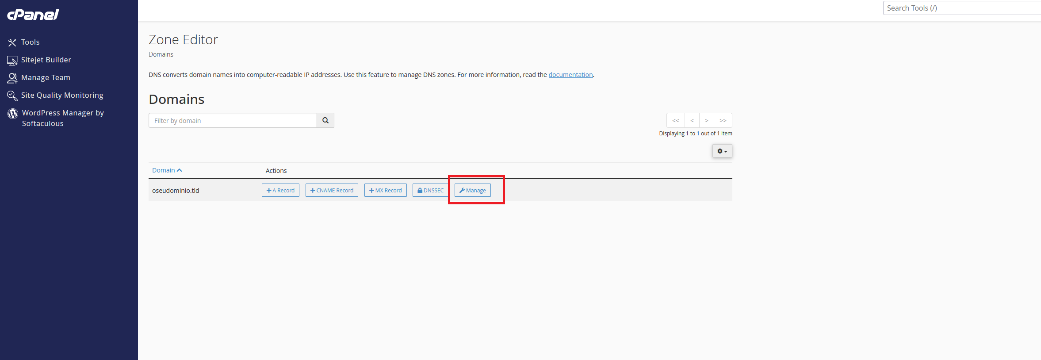Click the WordPress logo icon in sidebar
The width and height of the screenshot is (1041, 360).
[13, 114]
